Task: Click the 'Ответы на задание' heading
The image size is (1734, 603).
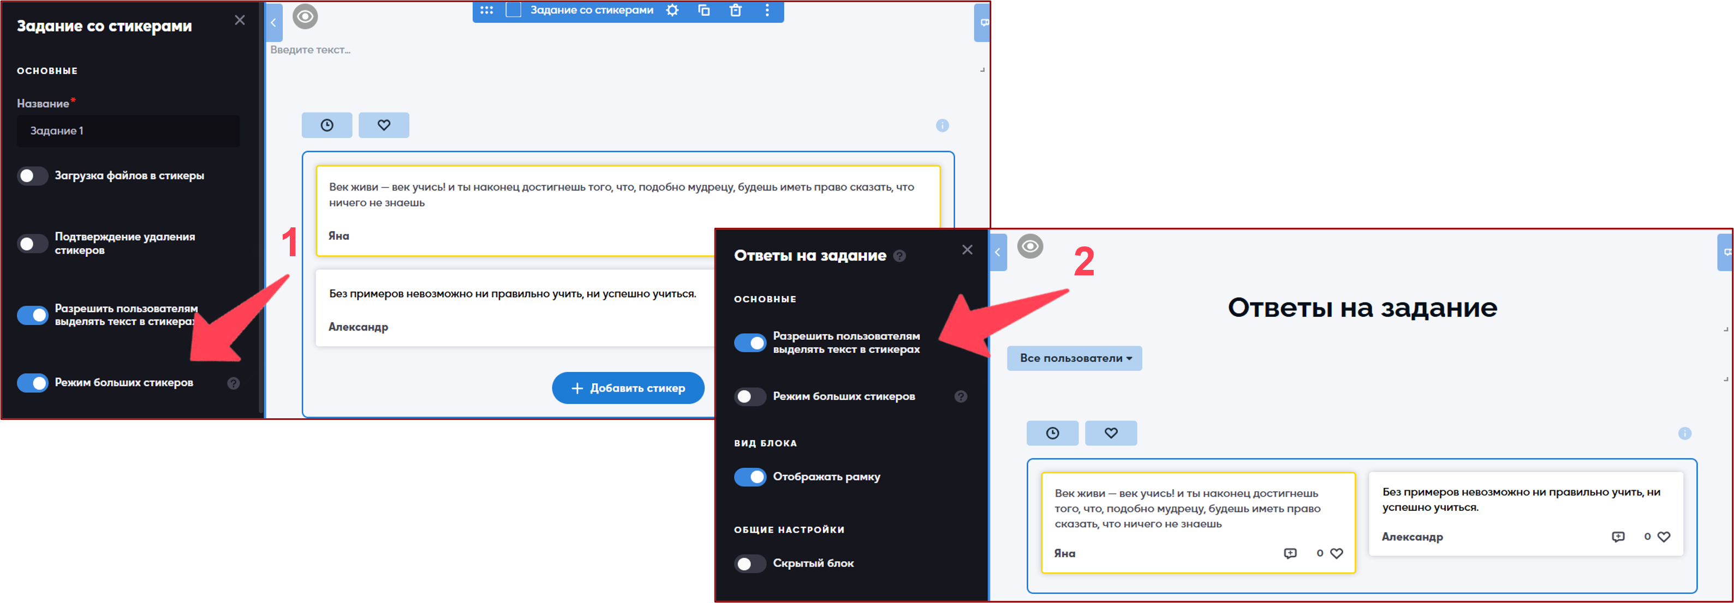Action: pyautogui.click(x=1362, y=307)
